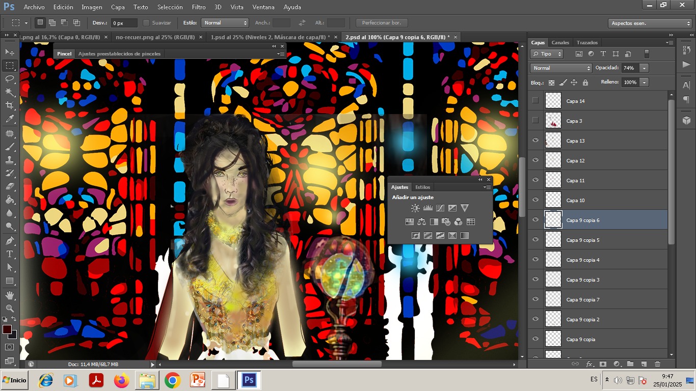Open the Capa menu
This screenshot has height=391, width=696.
point(118,7)
